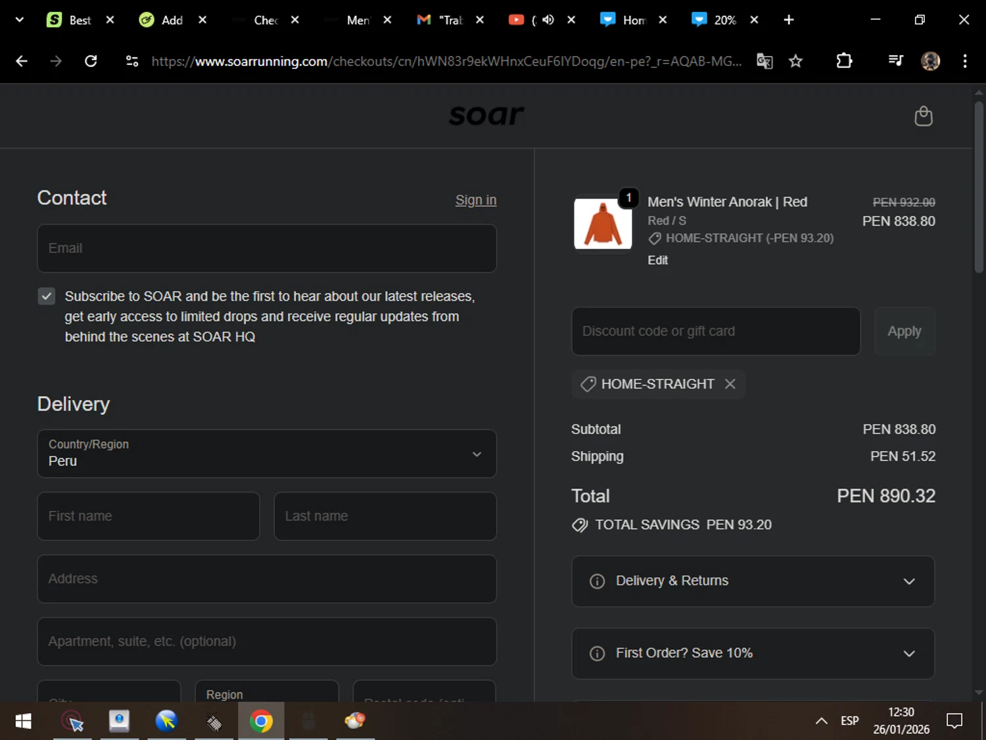Show hidden system tray icons
This screenshot has width=986, height=740.
click(x=821, y=722)
